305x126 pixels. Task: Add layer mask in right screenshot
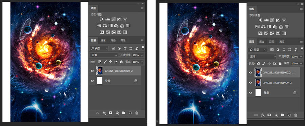[x=269, y=115]
